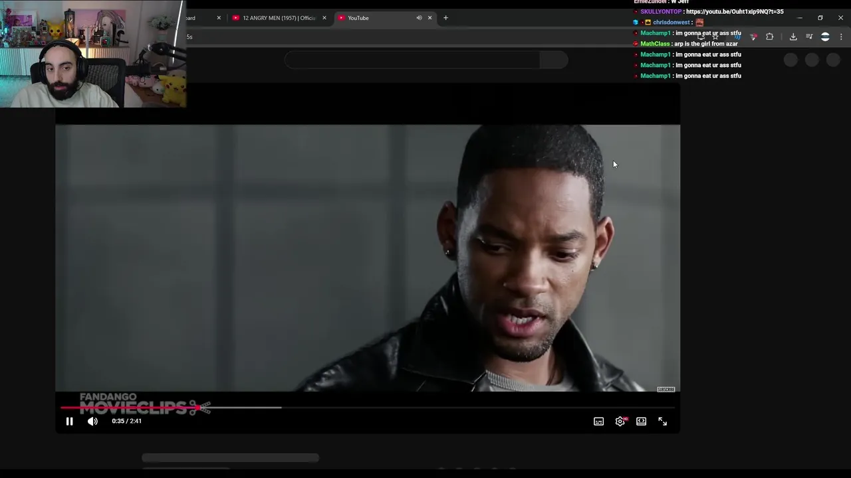Toggle subtitles/closed captions
This screenshot has height=478, width=851.
point(598,421)
